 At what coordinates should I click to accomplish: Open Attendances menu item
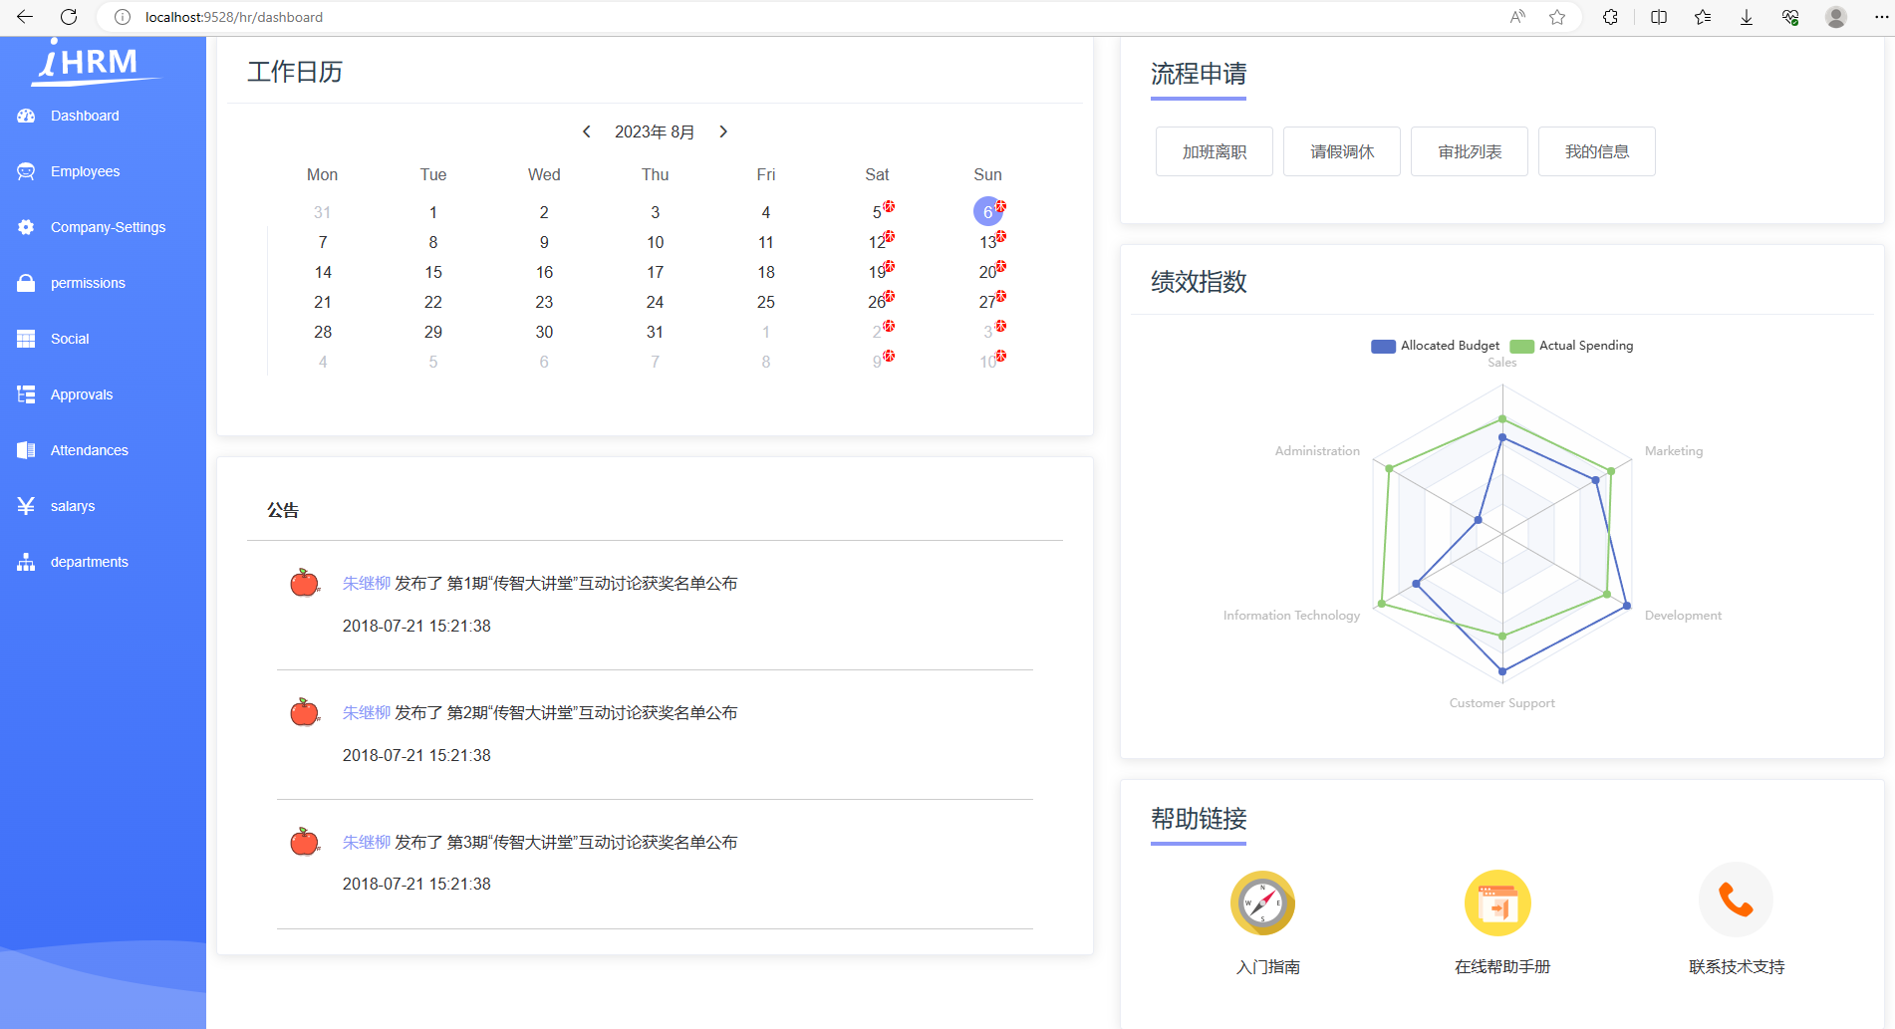click(103, 450)
